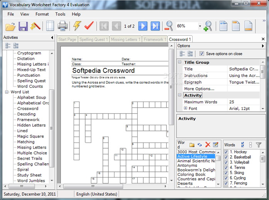Go to the first page

104,26
